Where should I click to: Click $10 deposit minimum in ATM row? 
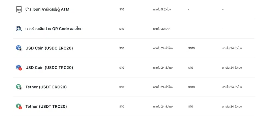(121, 9)
